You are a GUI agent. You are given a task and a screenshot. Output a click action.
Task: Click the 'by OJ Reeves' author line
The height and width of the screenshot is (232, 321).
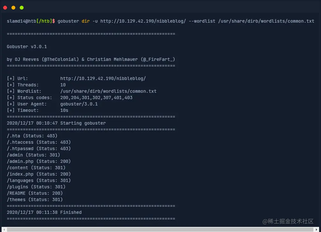coord(91,60)
